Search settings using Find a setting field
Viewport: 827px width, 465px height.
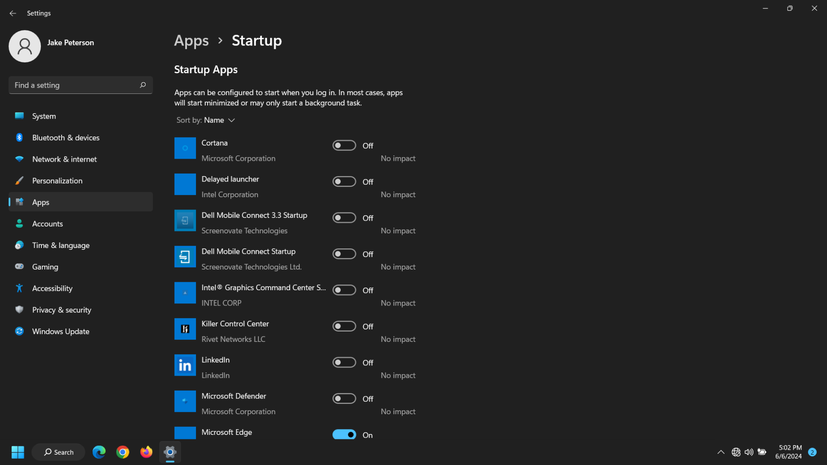click(80, 85)
